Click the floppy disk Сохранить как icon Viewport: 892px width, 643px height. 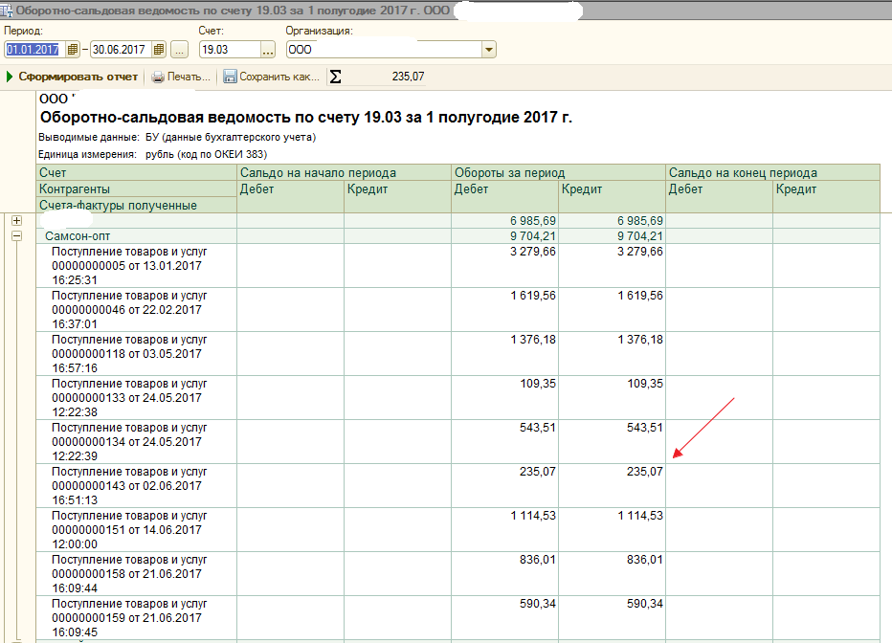(230, 77)
